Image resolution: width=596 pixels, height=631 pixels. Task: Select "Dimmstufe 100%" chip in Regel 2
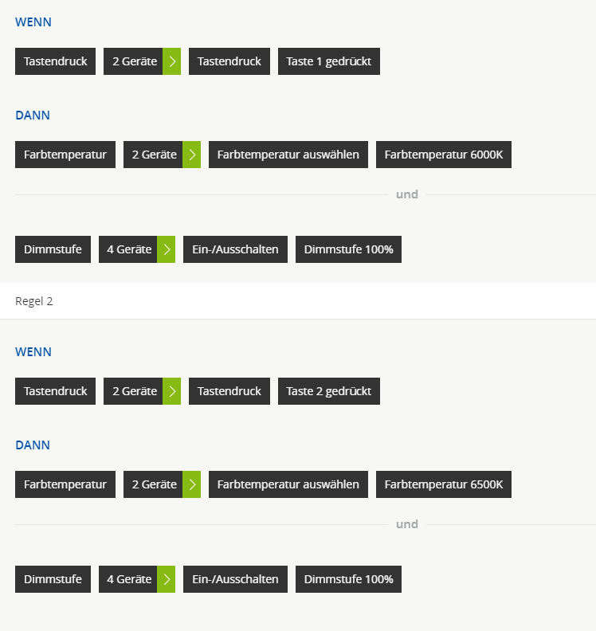[348, 579]
